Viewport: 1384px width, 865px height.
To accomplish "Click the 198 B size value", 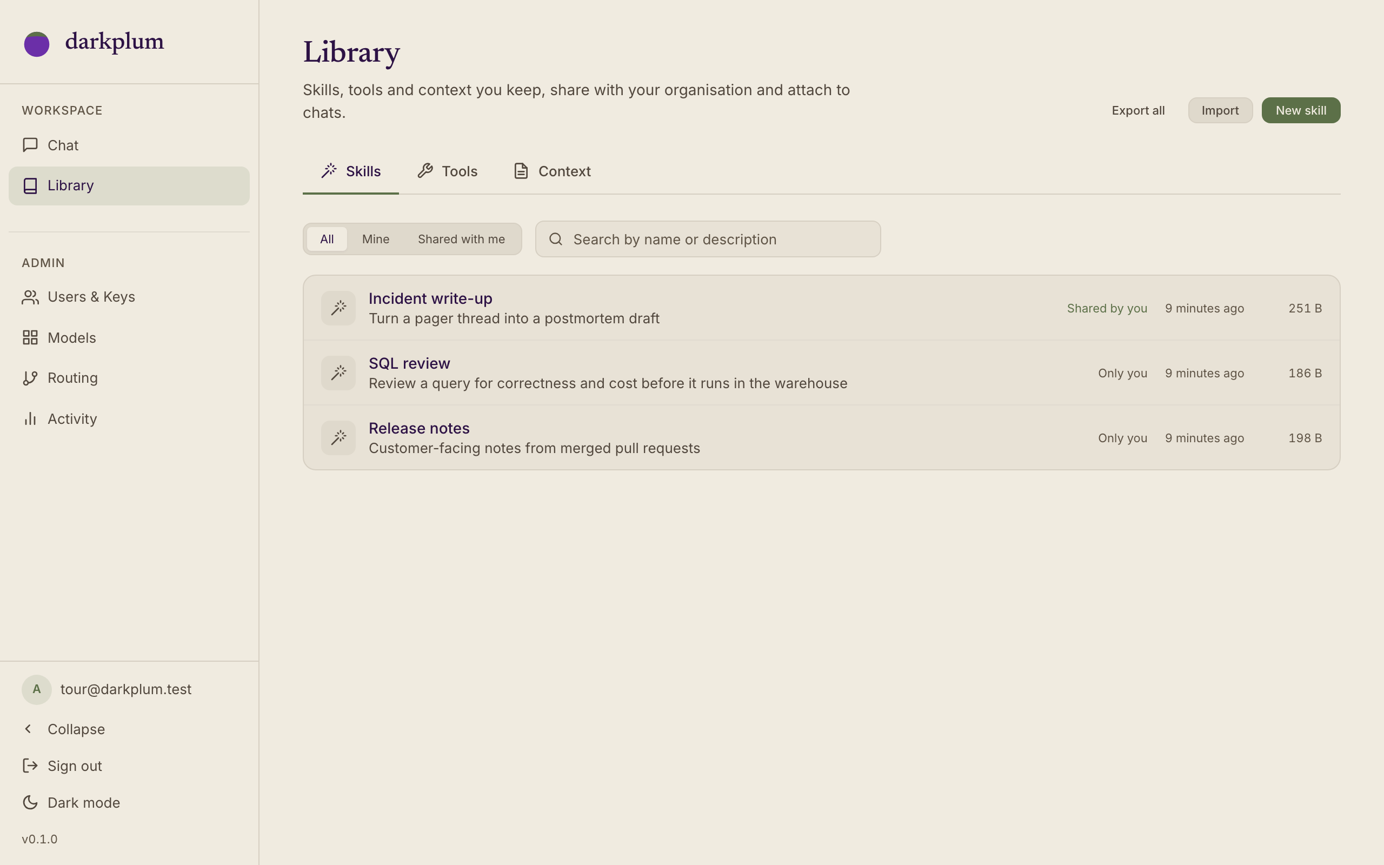I will (1305, 438).
